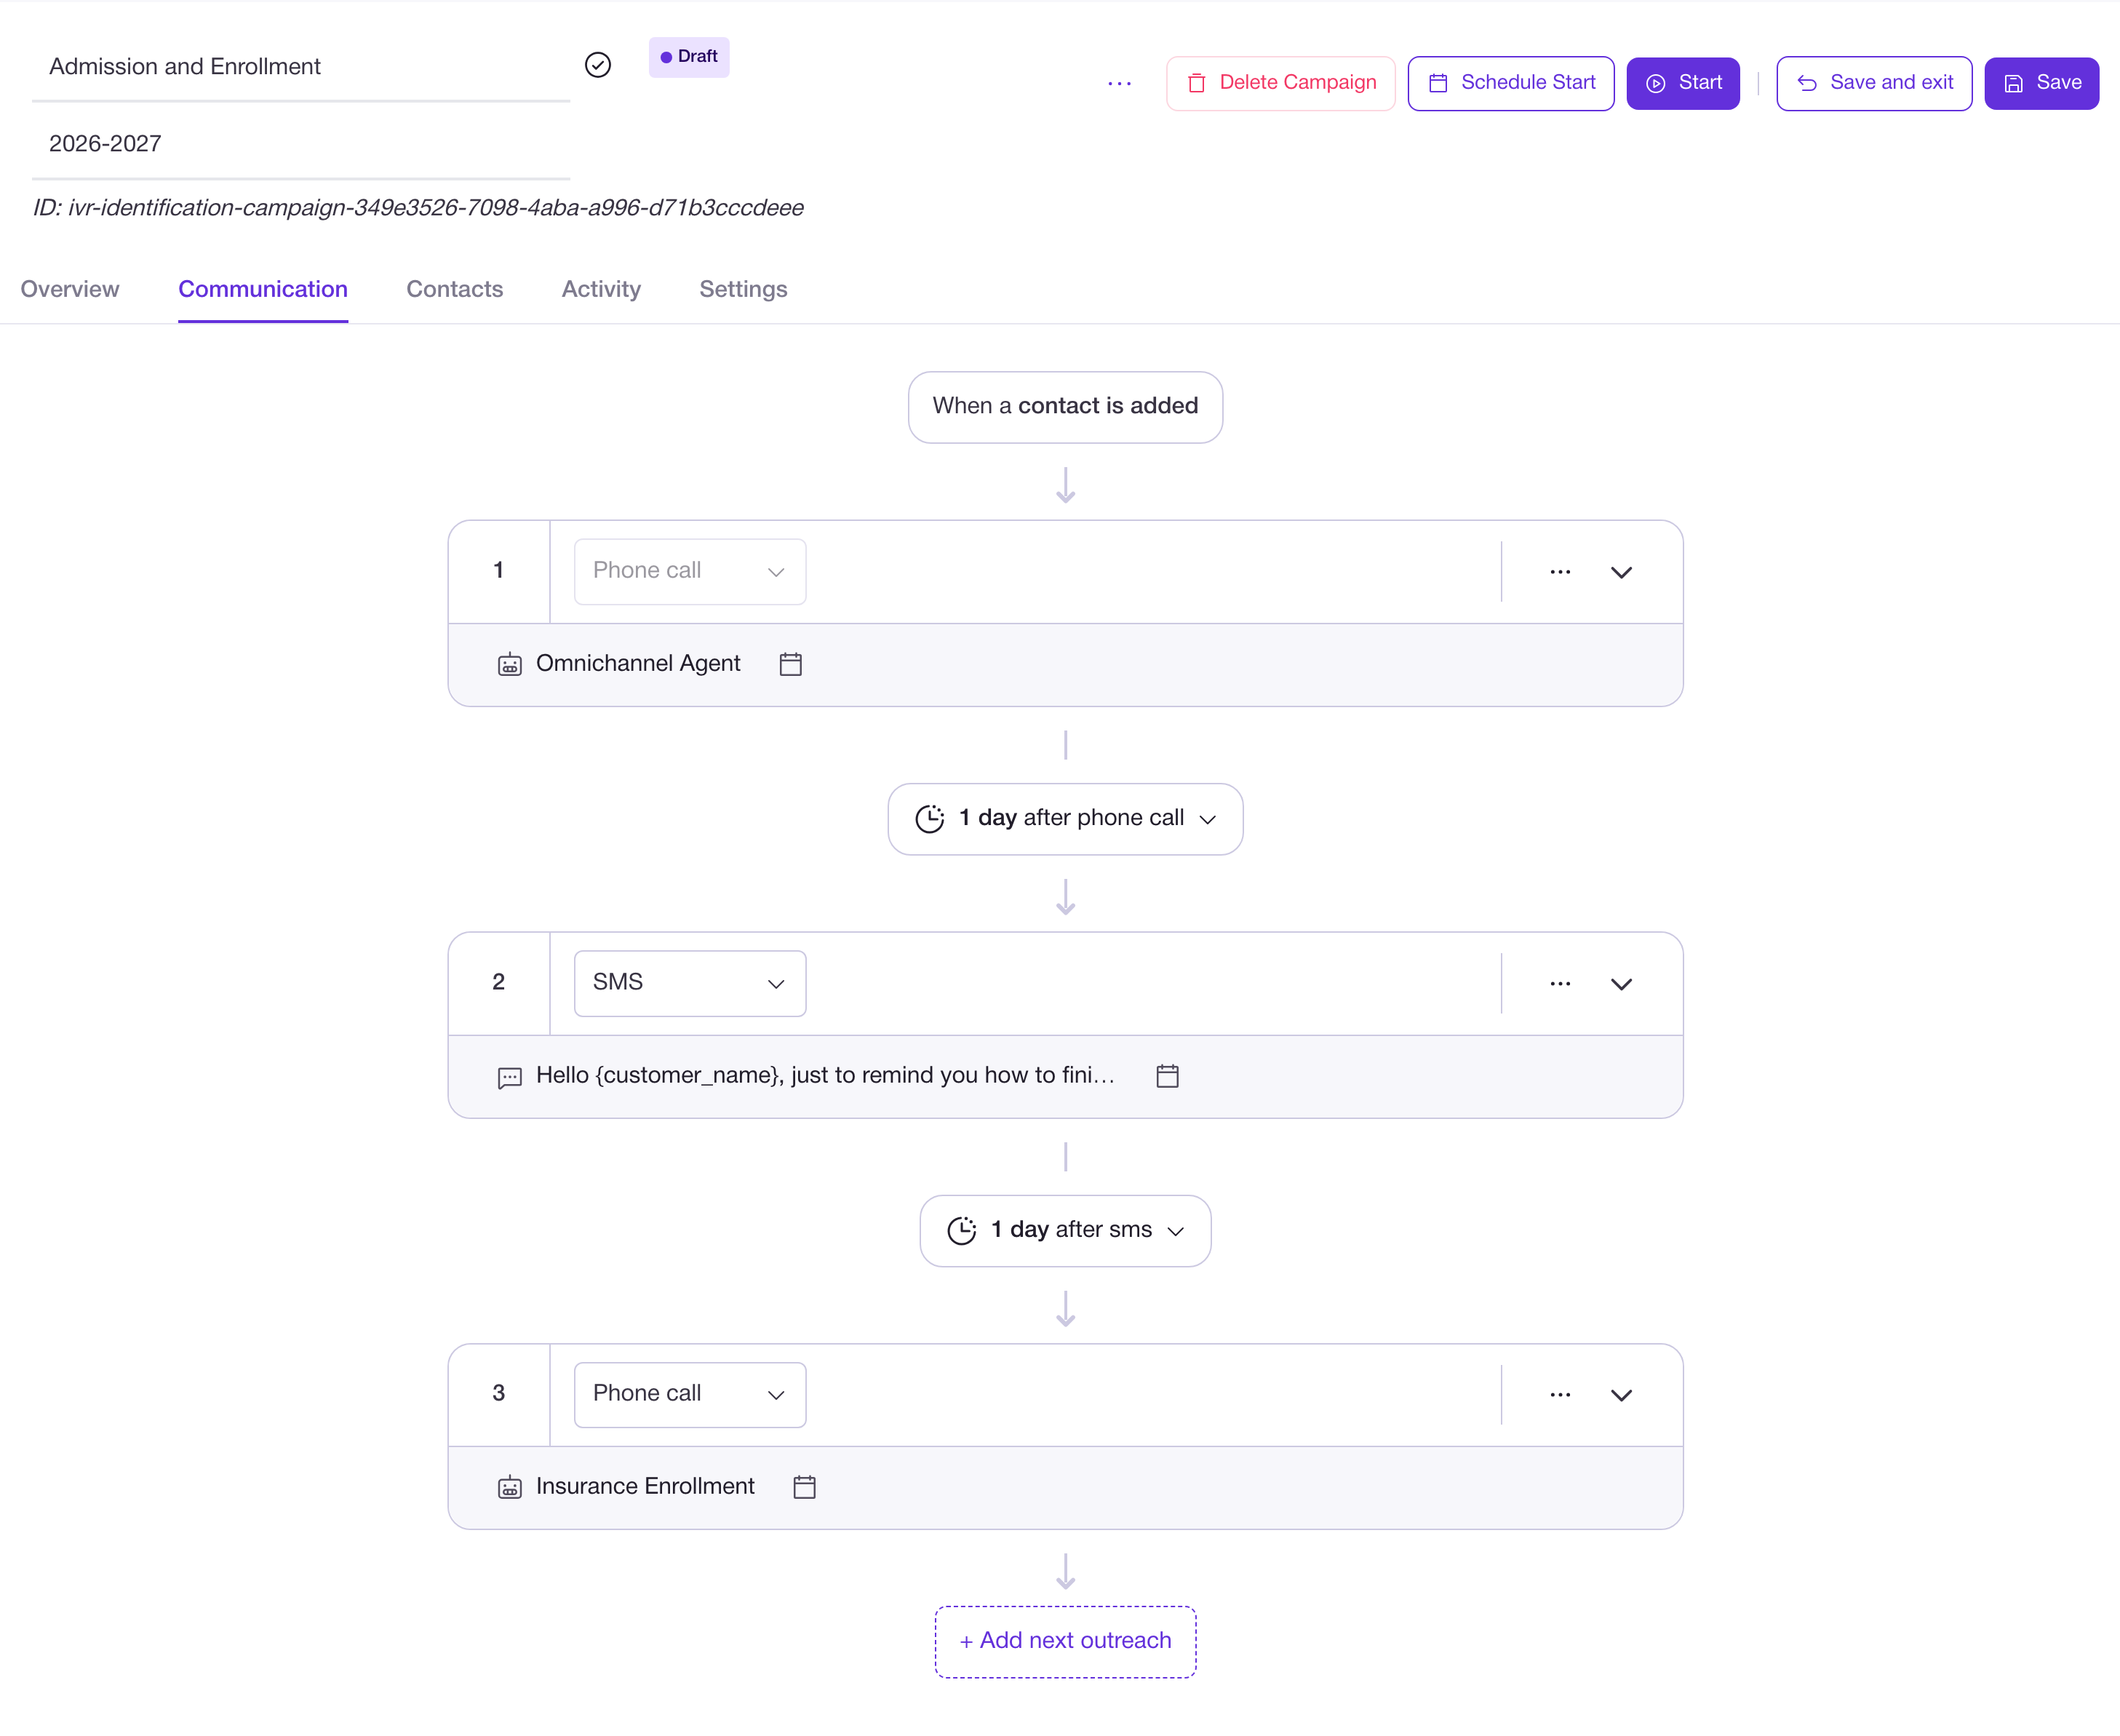Adjust the 1 day after sms delay
Image resolution: width=2120 pixels, height=1736 pixels.
1064,1230
